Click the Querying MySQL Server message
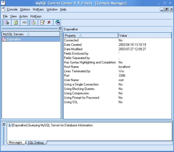174x152 pixels. point(52,125)
